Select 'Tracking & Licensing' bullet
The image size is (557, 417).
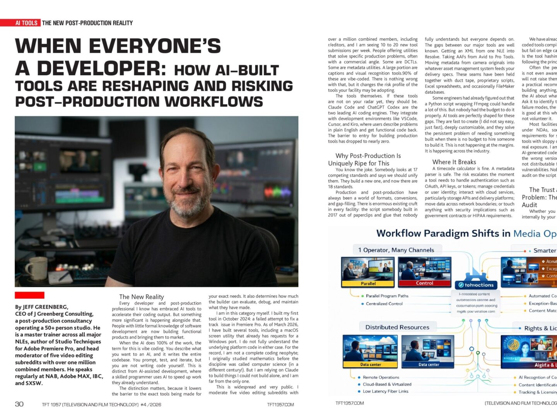point(538,392)
